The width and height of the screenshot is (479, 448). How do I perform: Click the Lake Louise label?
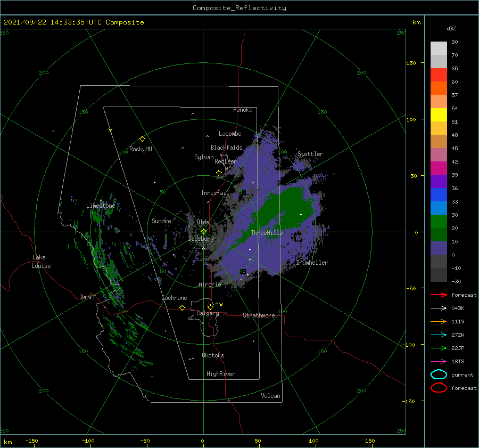click(x=41, y=262)
